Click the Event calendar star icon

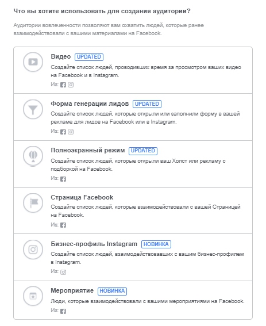(33, 296)
